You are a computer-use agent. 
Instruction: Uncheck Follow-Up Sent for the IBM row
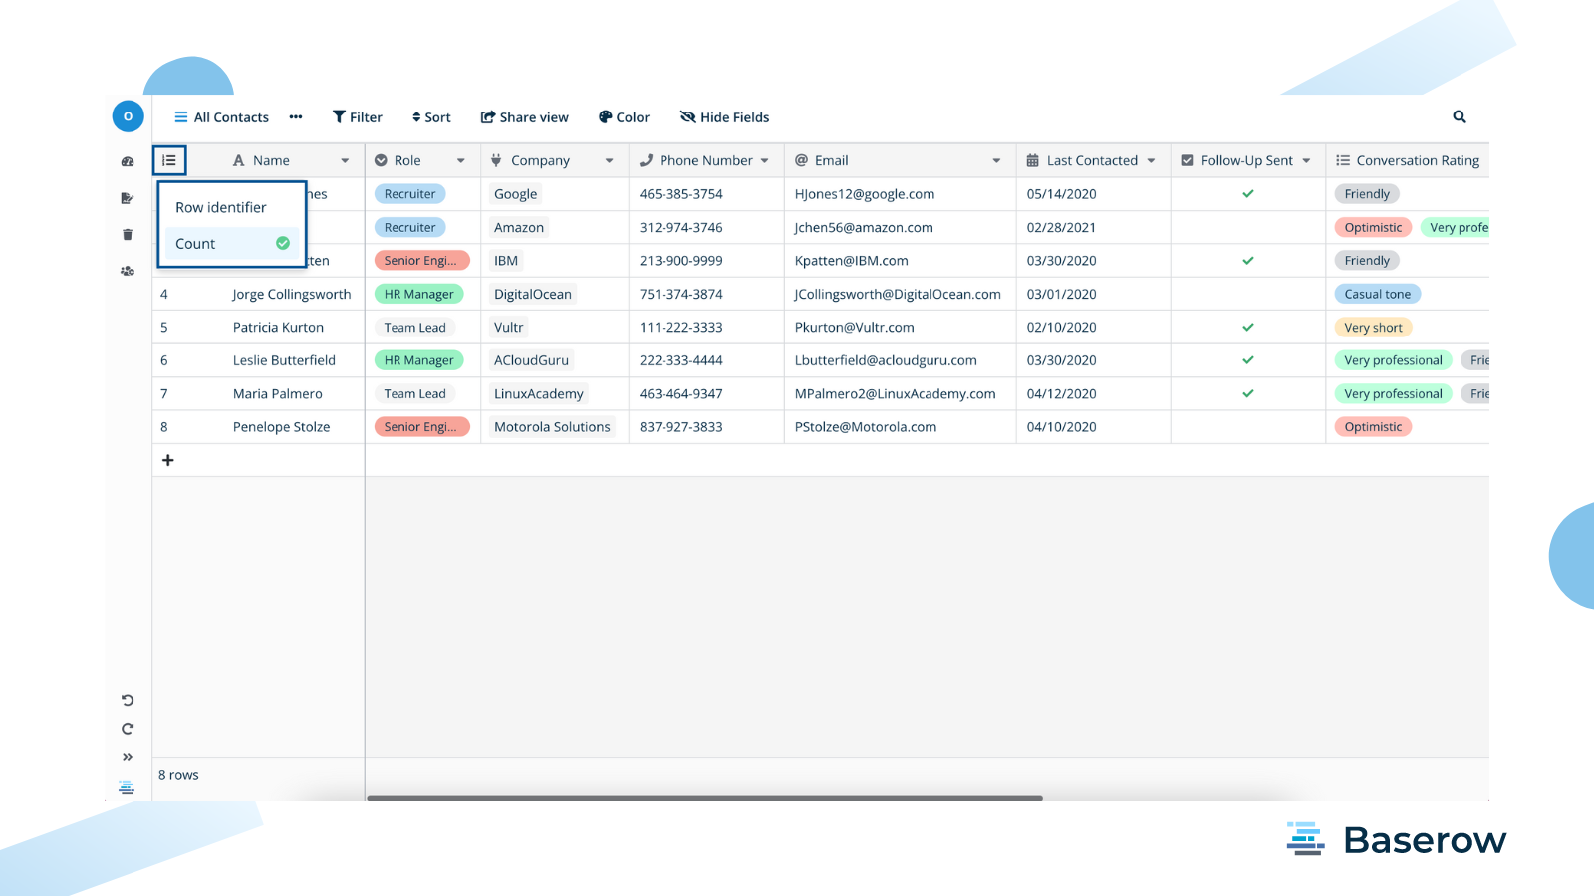(1248, 261)
